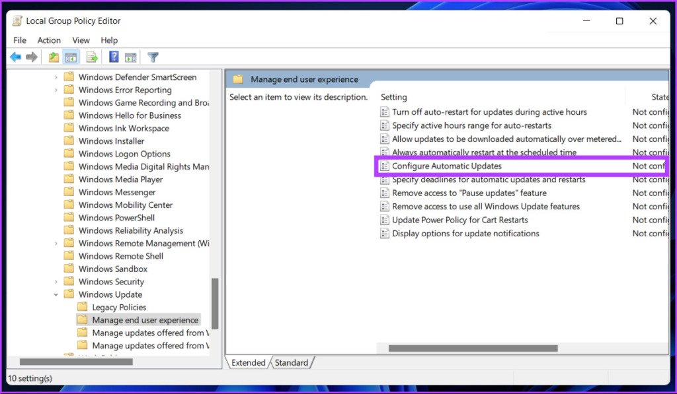Open the Action menu
This screenshot has width=677, height=394.
[x=49, y=40]
